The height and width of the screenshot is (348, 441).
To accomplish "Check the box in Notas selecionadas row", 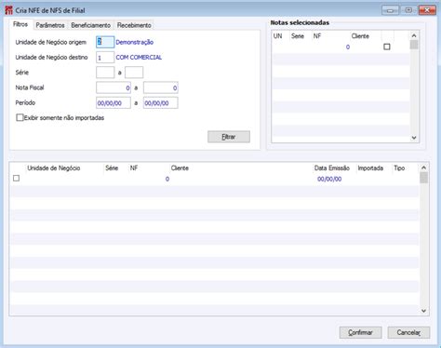I will 387,47.
